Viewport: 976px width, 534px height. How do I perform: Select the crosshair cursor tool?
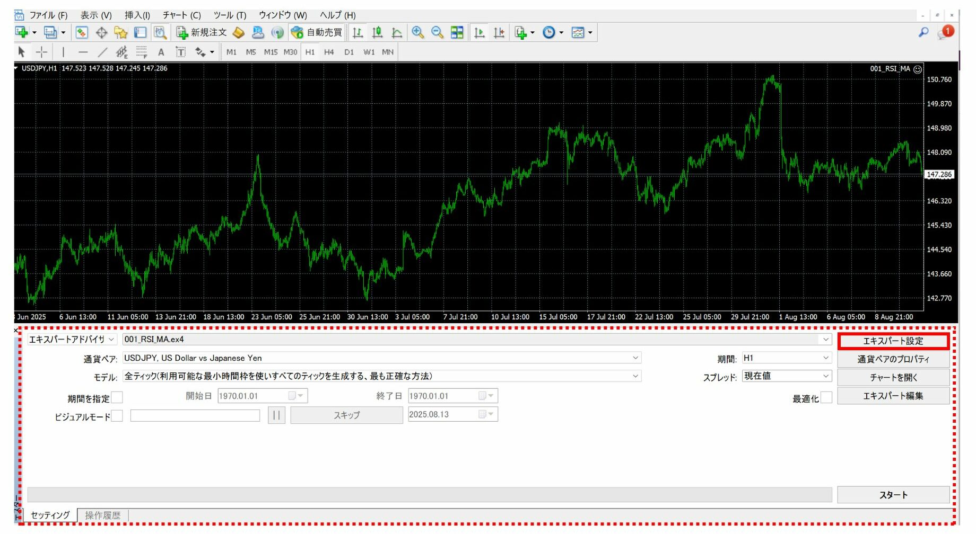pyautogui.click(x=41, y=52)
